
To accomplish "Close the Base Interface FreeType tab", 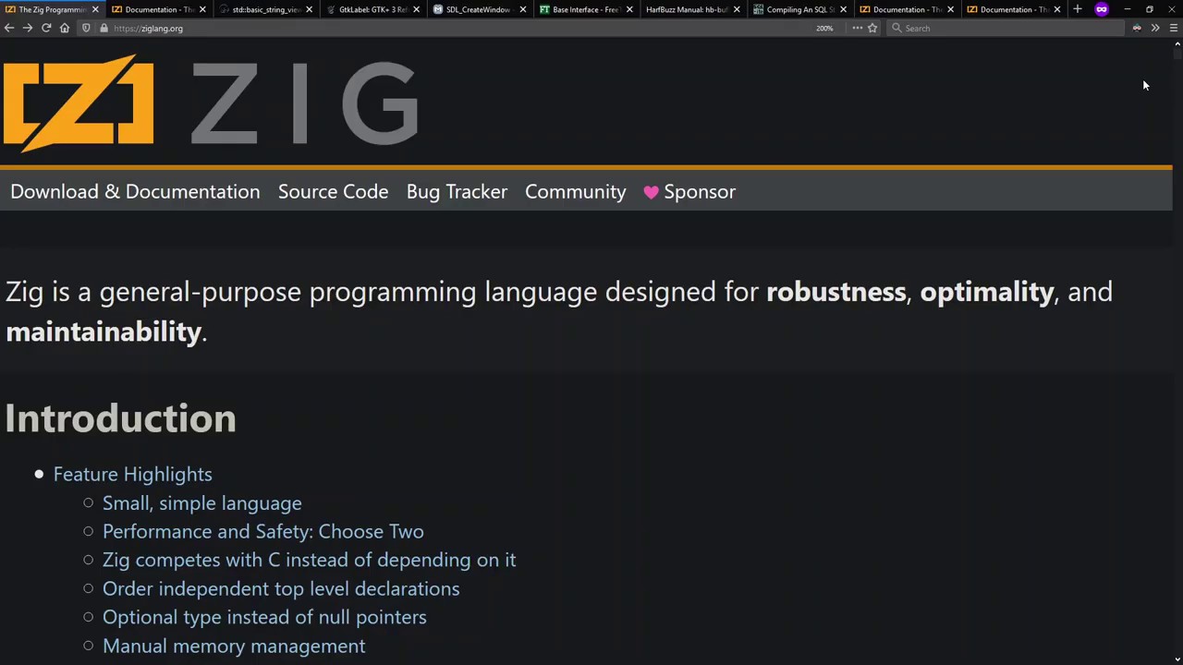I will tap(629, 9).
